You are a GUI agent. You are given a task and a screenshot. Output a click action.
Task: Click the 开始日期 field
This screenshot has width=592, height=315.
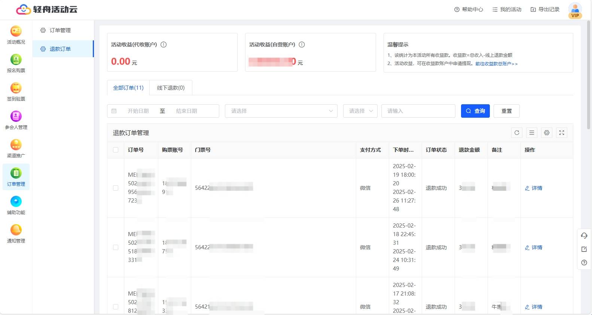point(138,111)
